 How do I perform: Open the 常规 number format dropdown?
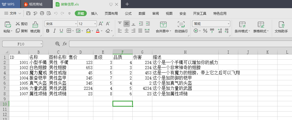click(x=228, y=24)
